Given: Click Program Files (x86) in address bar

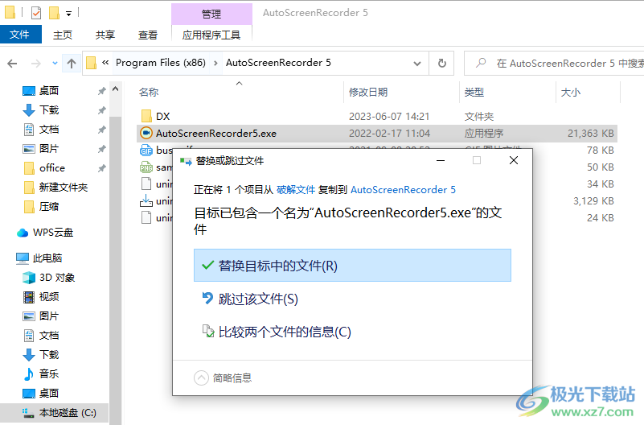Looking at the screenshot, I should pyautogui.click(x=161, y=63).
